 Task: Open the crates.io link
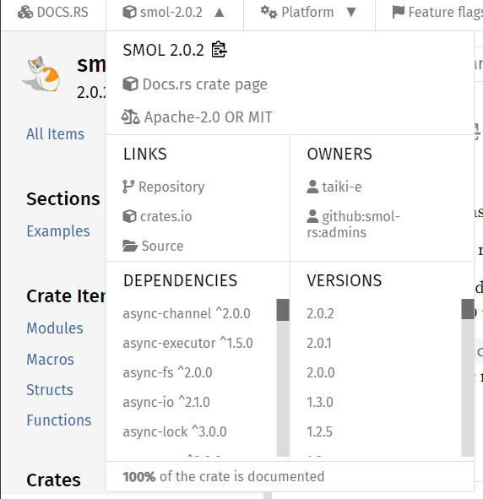coord(157,216)
